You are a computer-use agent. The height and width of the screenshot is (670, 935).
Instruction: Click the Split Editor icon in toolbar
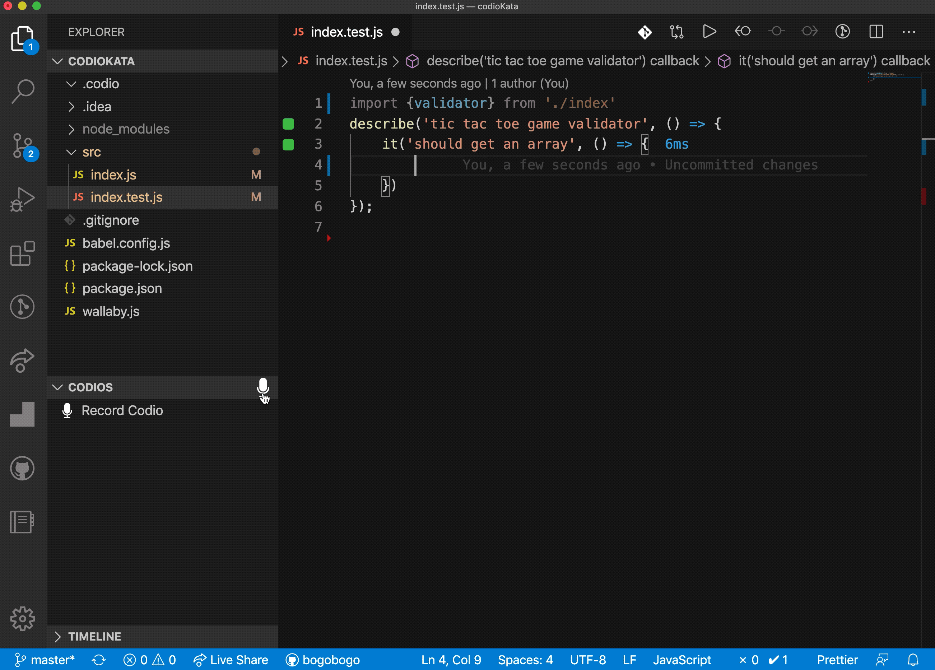click(x=875, y=32)
